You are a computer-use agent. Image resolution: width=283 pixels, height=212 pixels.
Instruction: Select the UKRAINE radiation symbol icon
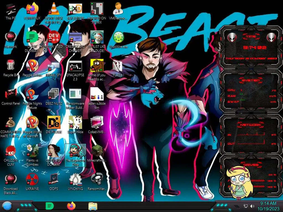pos(32,182)
